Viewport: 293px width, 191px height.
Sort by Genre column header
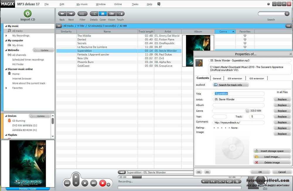225,31
